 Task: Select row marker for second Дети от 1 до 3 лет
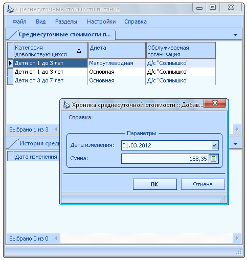(10, 72)
